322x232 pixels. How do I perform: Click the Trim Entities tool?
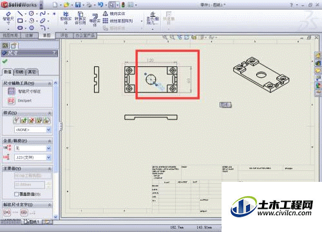66,18
